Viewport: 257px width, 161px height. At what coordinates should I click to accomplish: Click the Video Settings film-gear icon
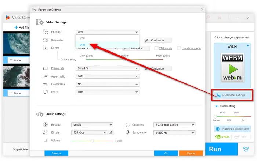point(40,22)
